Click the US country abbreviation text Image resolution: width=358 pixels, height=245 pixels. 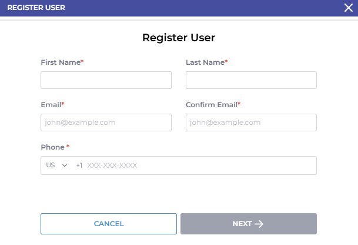(51, 166)
